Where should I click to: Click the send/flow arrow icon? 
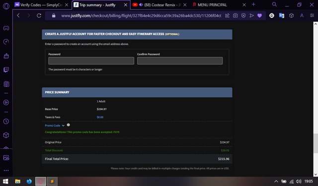pos(251,15)
